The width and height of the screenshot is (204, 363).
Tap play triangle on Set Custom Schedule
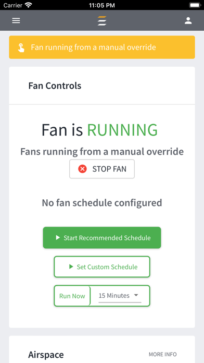71,267
